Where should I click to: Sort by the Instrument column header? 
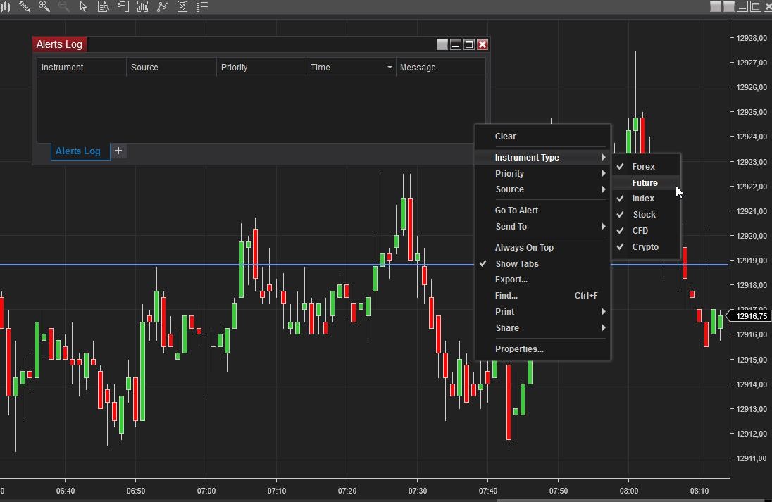81,68
